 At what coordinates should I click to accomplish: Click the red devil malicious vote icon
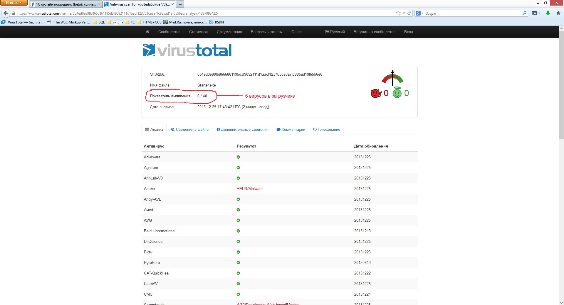click(376, 93)
